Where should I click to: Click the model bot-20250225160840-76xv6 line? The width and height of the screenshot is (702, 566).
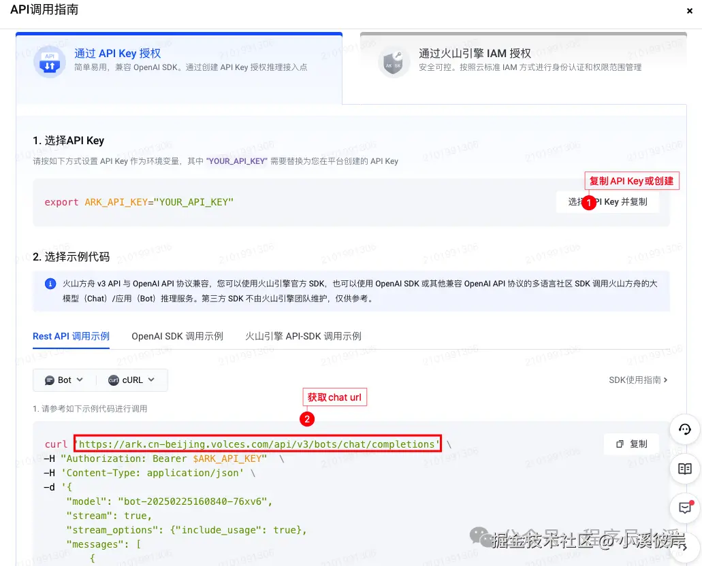[170, 501]
